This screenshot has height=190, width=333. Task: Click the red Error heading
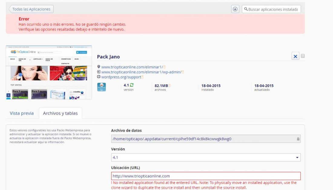24,19
